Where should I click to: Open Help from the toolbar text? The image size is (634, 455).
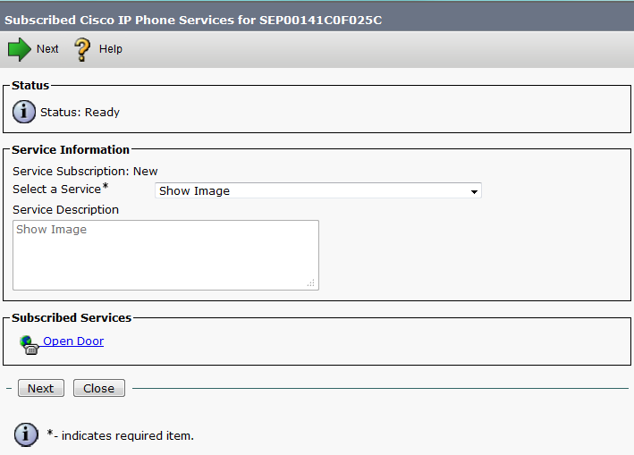(x=111, y=49)
